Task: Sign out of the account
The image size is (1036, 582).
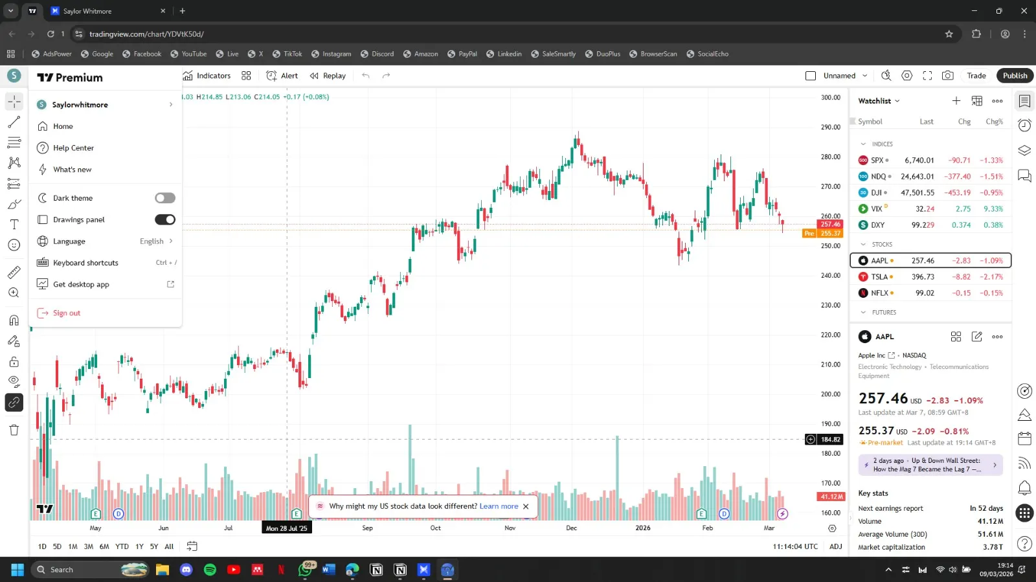Action: click(106, 313)
